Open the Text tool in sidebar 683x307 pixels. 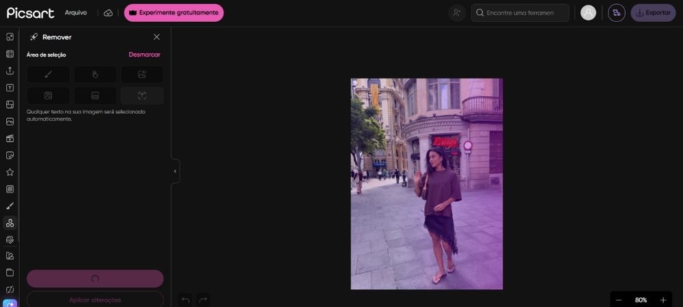click(x=10, y=87)
